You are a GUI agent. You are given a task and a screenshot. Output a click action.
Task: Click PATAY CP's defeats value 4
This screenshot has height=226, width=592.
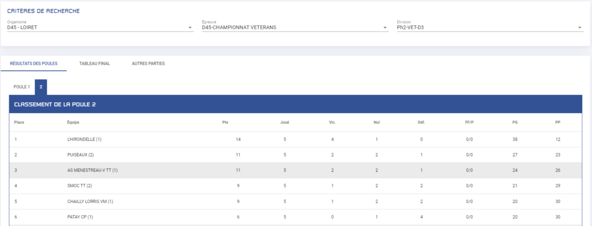(421, 217)
